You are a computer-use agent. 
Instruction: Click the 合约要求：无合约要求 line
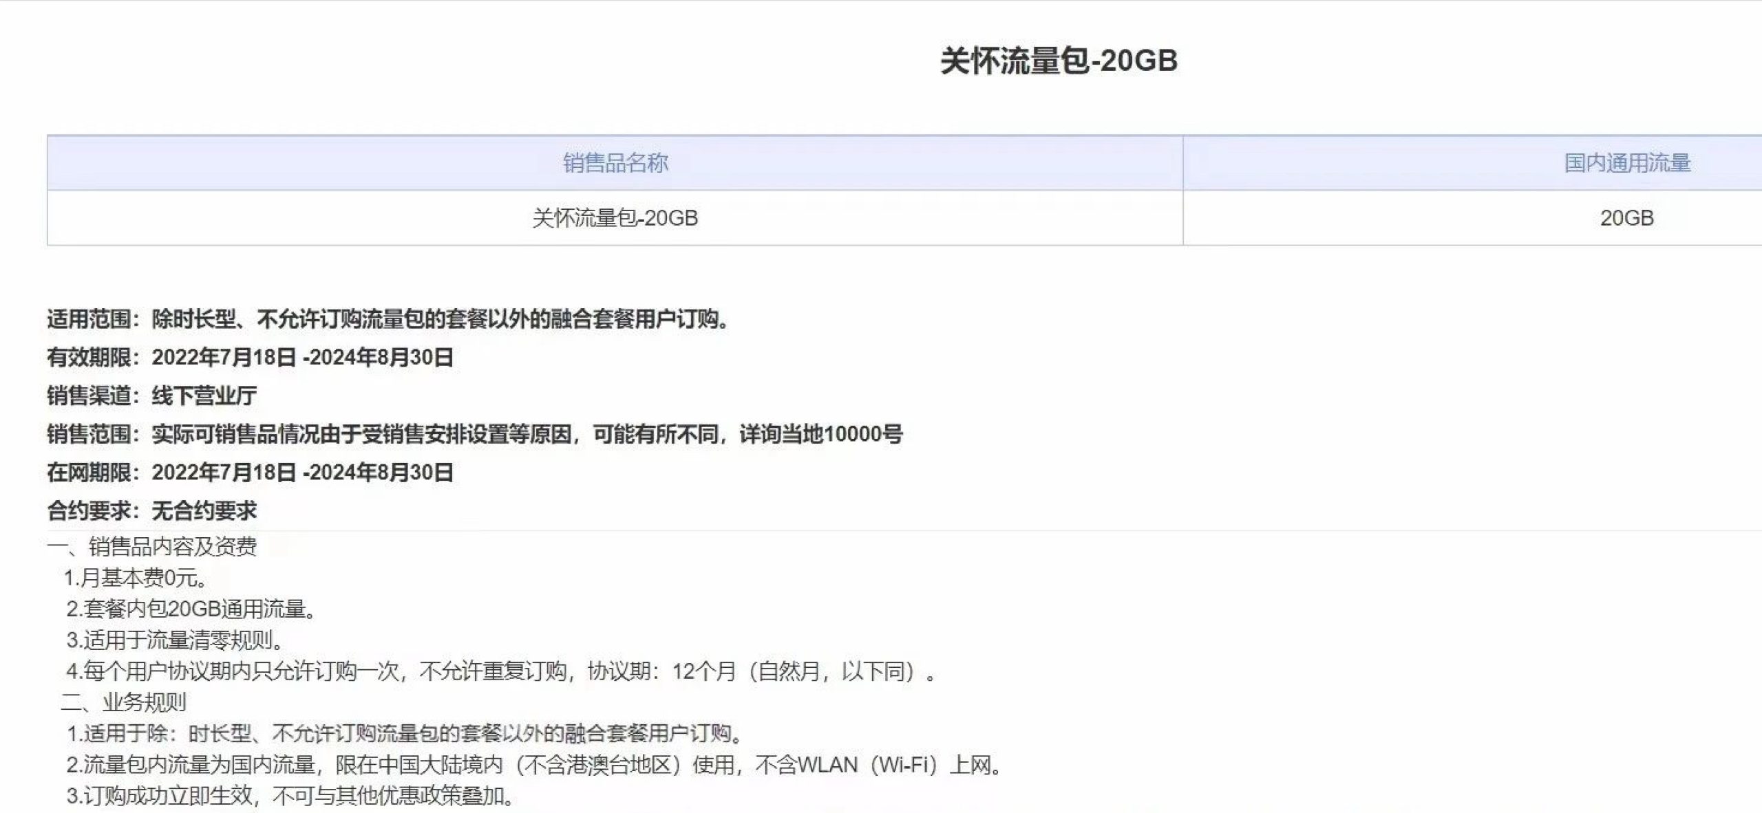pos(152,510)
